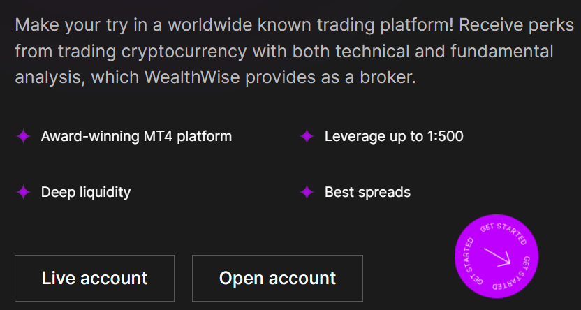
Task: Click the purple star beside Best spreads
Action: (x=307, y=192)
